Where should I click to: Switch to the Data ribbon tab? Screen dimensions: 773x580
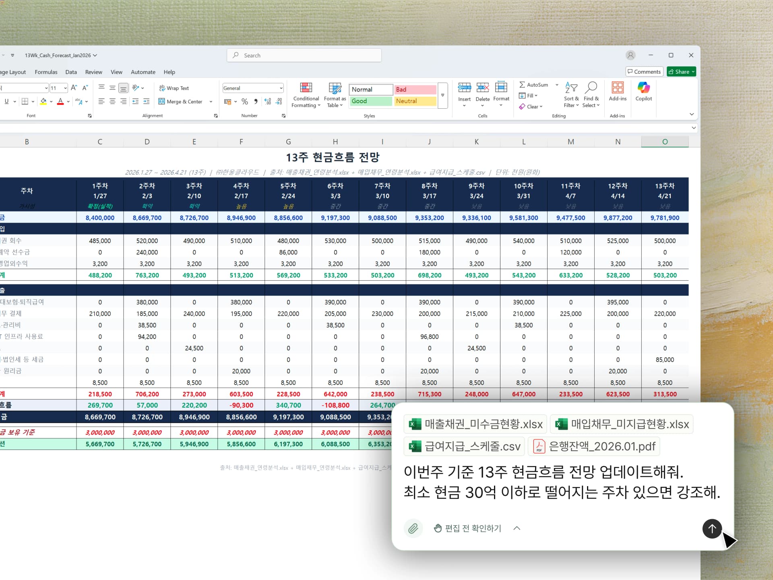click(71, 72)
